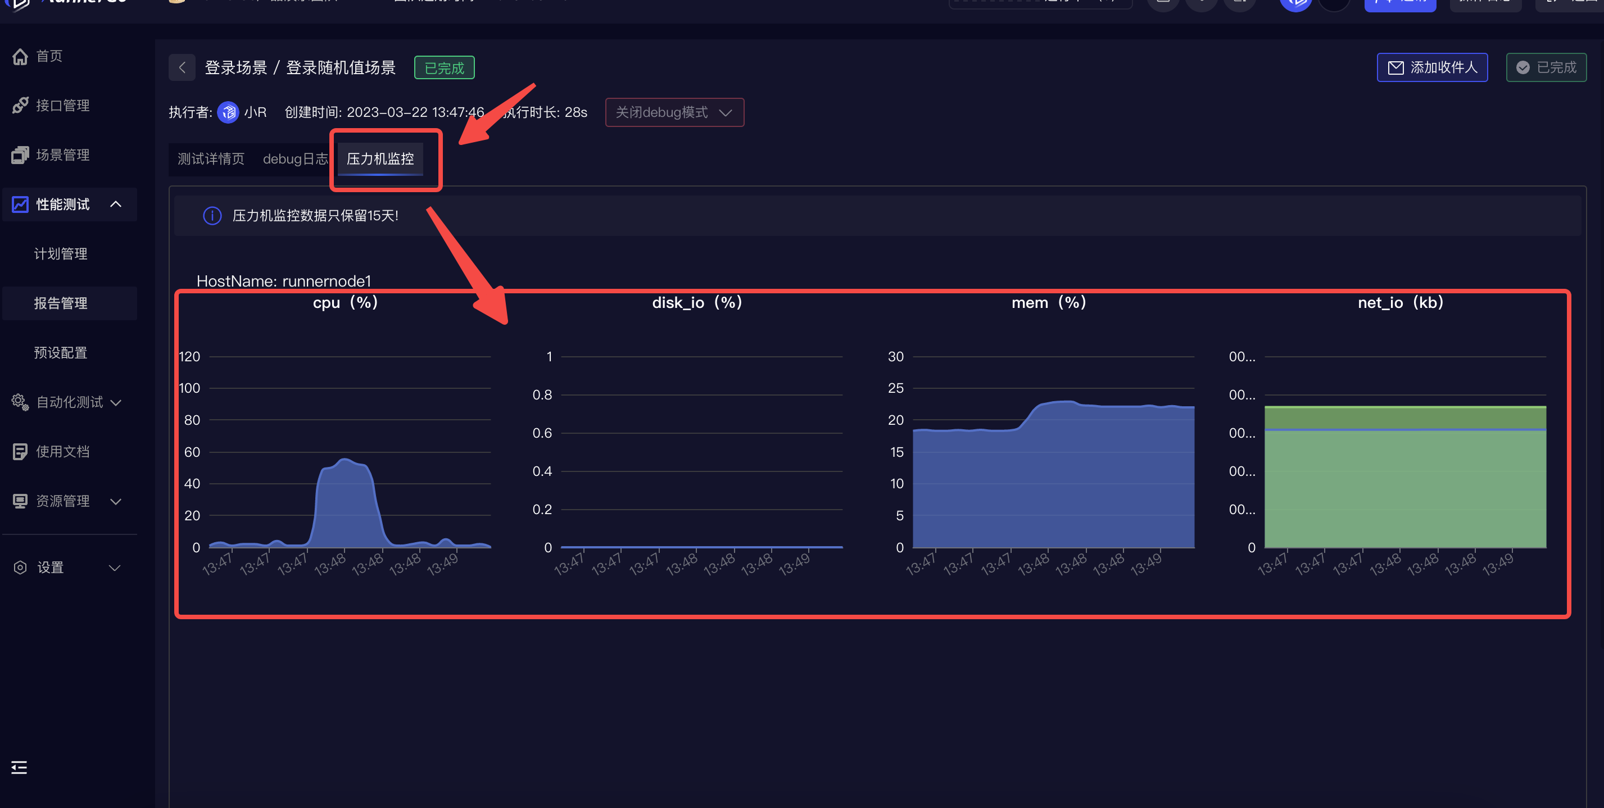The height and width of the screenshot is (808, 1604).
Task: Click the net_io (kb) chart title
Action: 1401,303
